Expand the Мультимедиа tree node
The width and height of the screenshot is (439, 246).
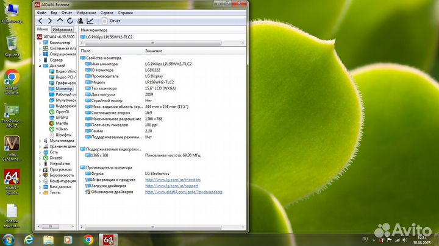[40, 140]
